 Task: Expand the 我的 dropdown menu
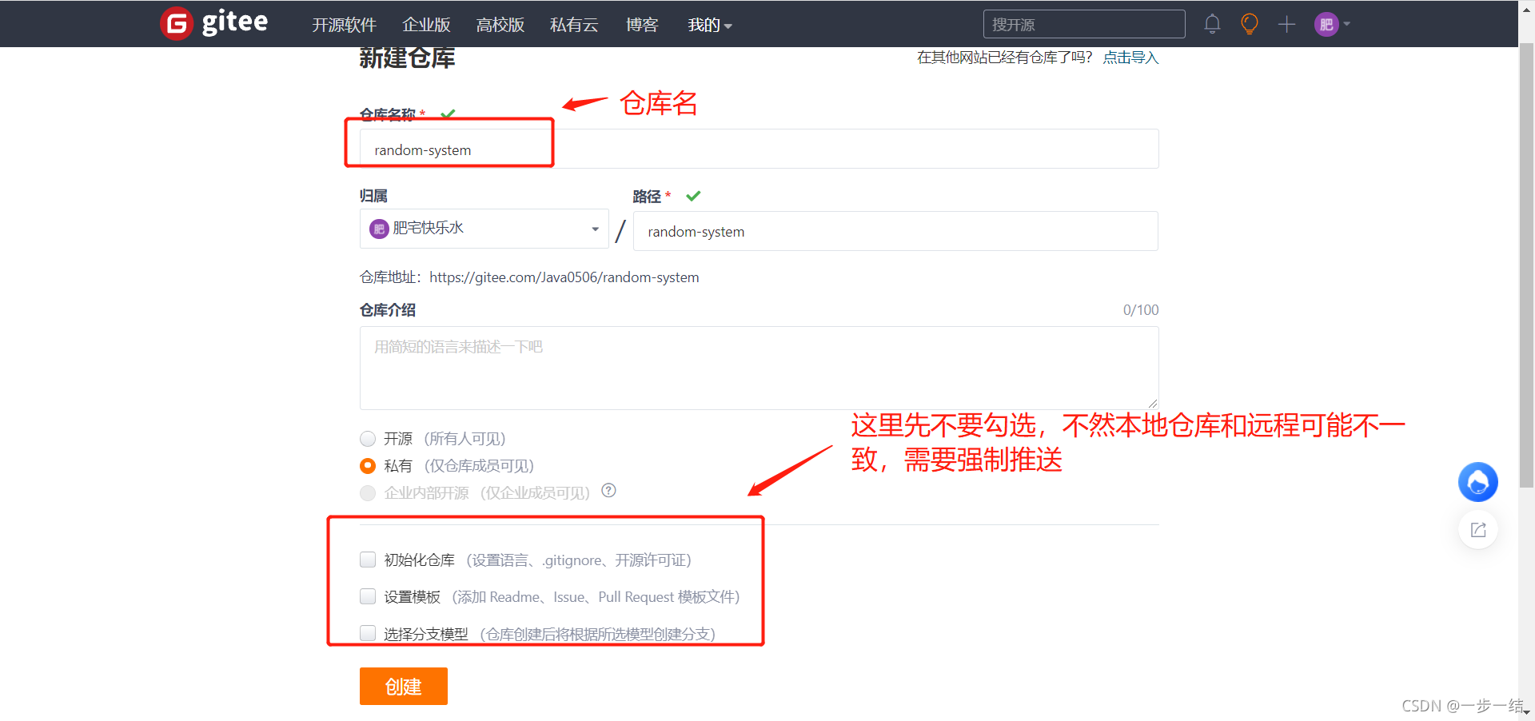click(710, 25)
